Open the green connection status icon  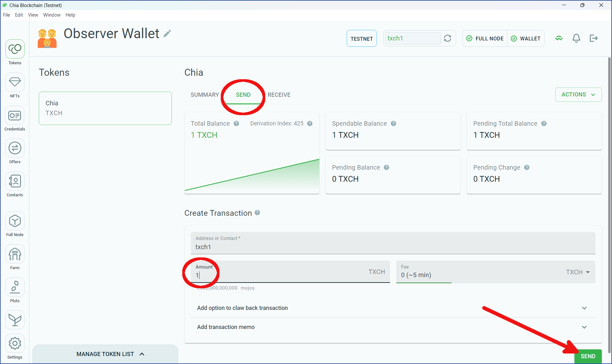point(559,38)
